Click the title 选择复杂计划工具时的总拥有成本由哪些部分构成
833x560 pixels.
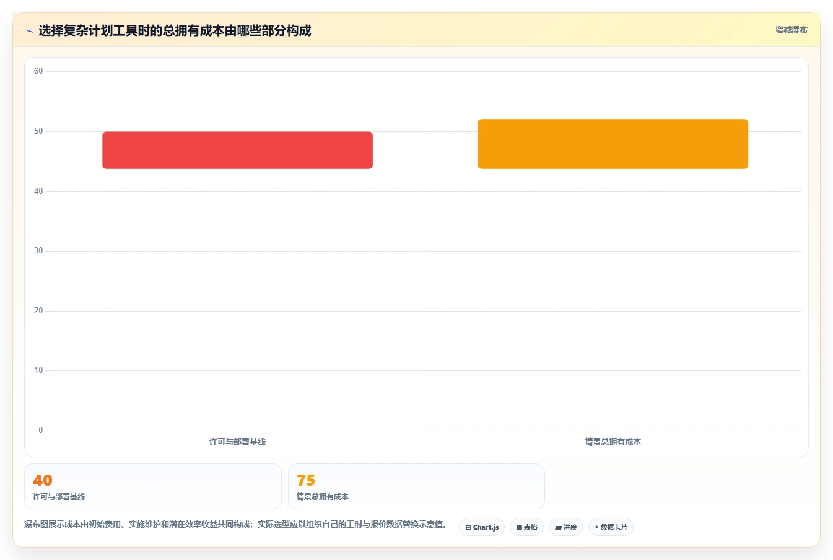coord(175,30)
